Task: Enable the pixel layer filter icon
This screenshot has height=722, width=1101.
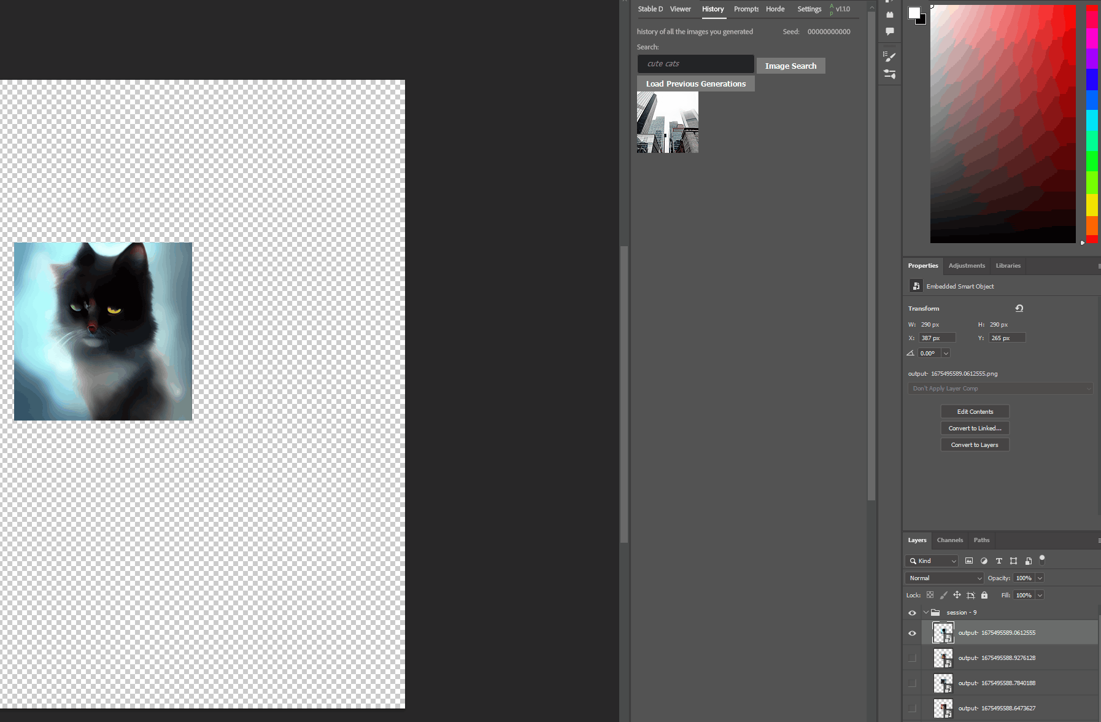Action: tap(969, 561)
